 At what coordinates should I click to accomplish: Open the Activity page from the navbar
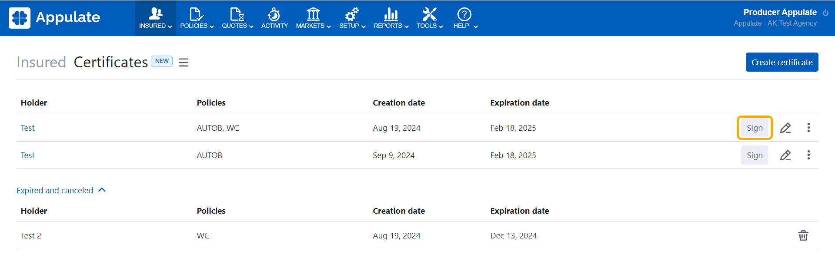pos(274,18)
